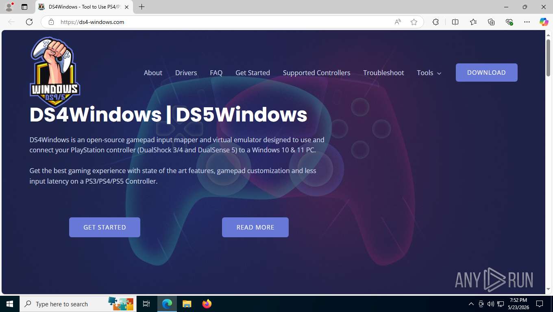The image size is (553, 312).
Task: Click the READ MORE button
Action: [255, 227]
